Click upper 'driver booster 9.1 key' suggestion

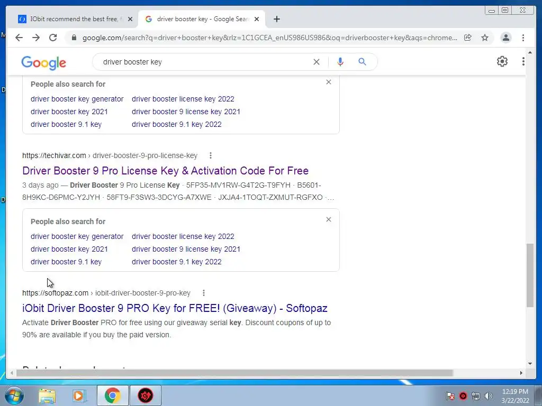[x=66, y=125]
